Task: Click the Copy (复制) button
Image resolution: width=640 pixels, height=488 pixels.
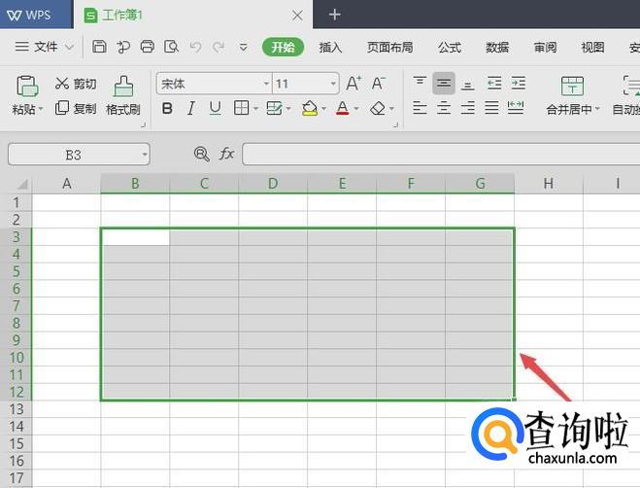Action: coord(76,108)
